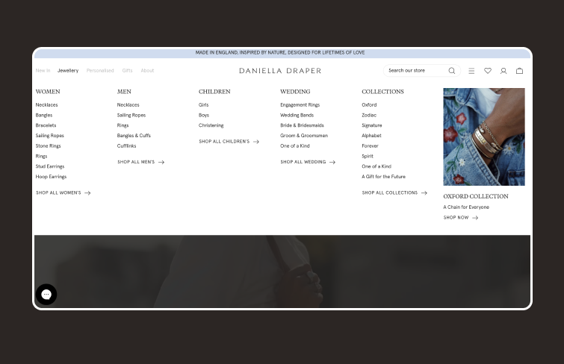Open A Gift for the Future link
The image size is (564, 364).
(383, 177)
